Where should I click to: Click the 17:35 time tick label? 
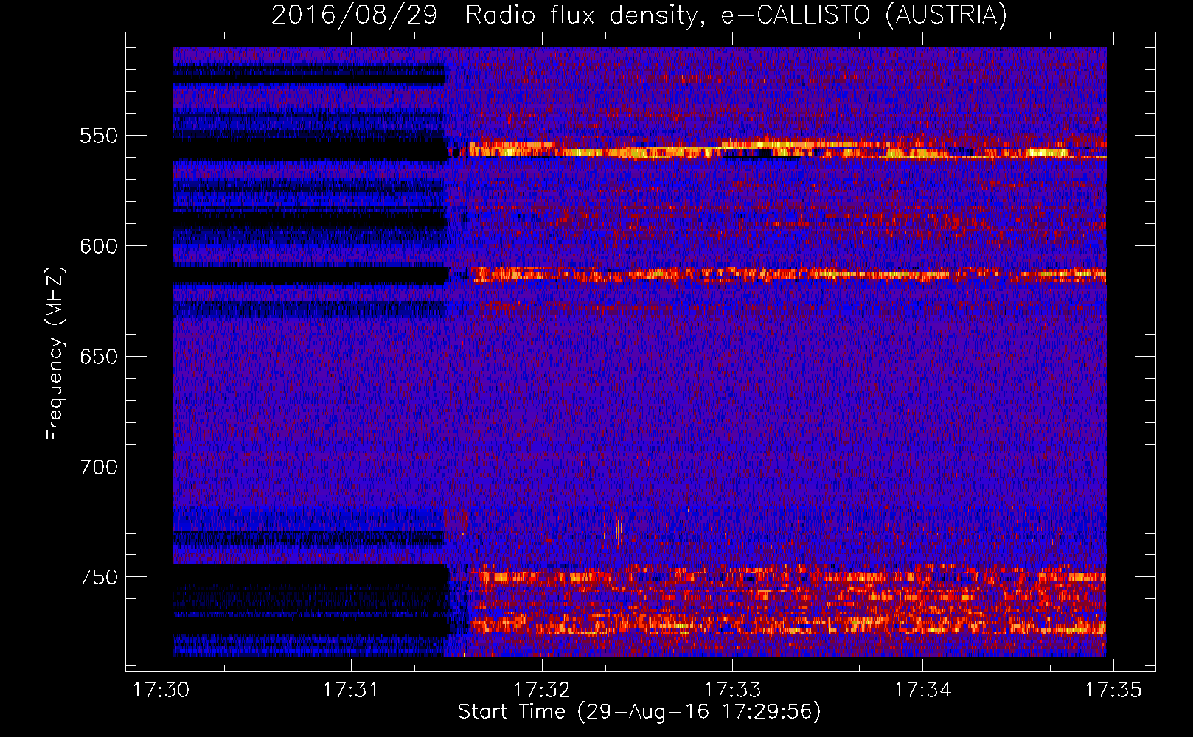[x=1113, y=690]
